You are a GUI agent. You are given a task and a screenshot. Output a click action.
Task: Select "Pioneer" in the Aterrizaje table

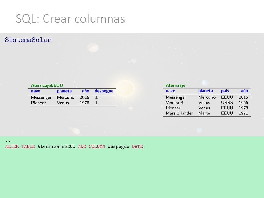click(x=173, y=108)
